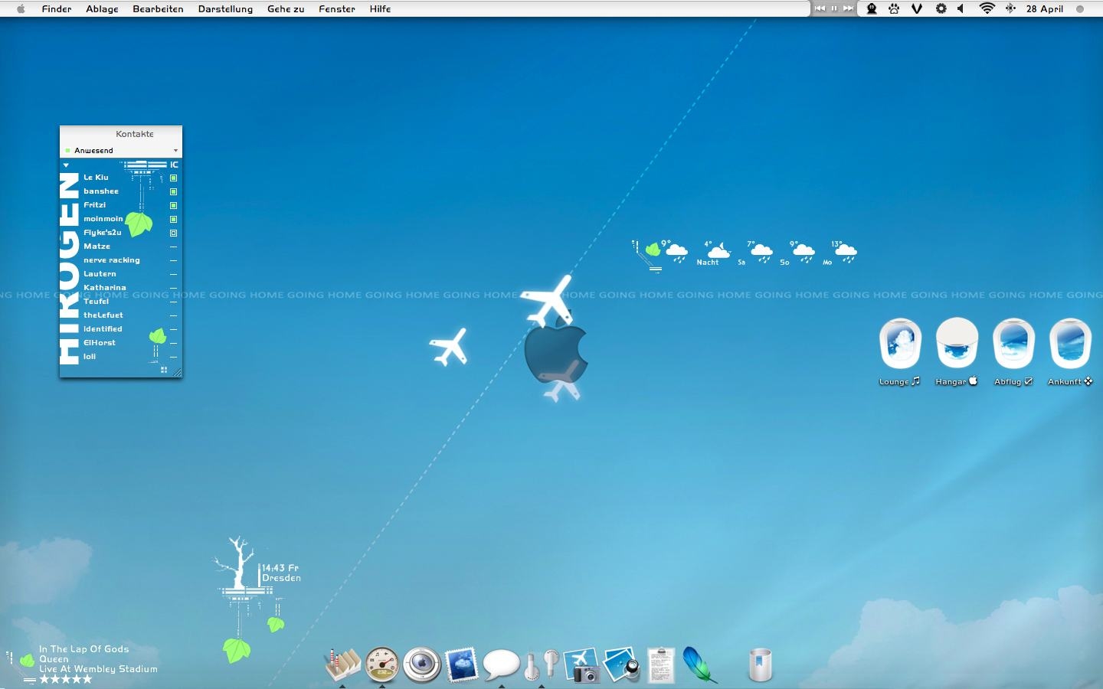The height and width of the screenshot is (689, 1103).
Task: Open the Mail stamp dock icon
Action: pyautogui.click(x=461, y=664)
